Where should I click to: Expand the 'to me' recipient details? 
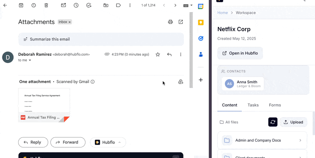pyautogui.click(x=30, y=61)
